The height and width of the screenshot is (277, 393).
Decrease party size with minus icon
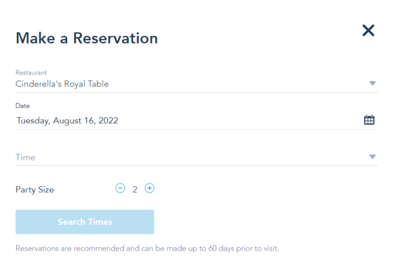pos(120,188)
